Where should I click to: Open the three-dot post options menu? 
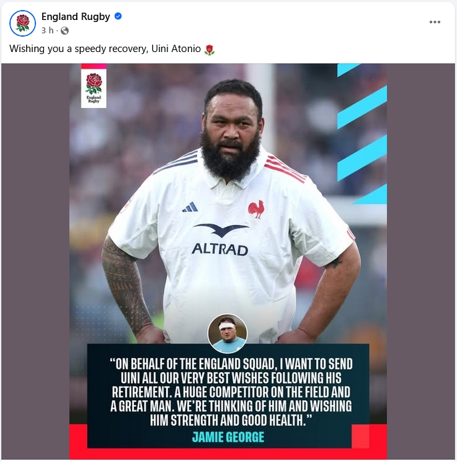(434, 22)
